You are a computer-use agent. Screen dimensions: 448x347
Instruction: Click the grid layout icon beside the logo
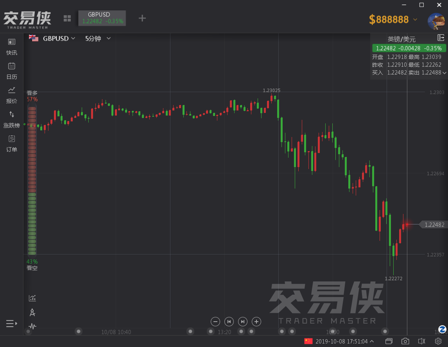click(x=67, y=19)
